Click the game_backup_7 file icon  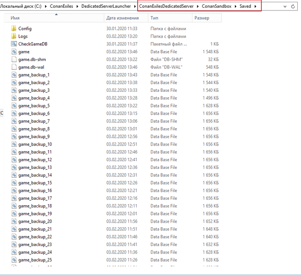[x=14, y=121]
